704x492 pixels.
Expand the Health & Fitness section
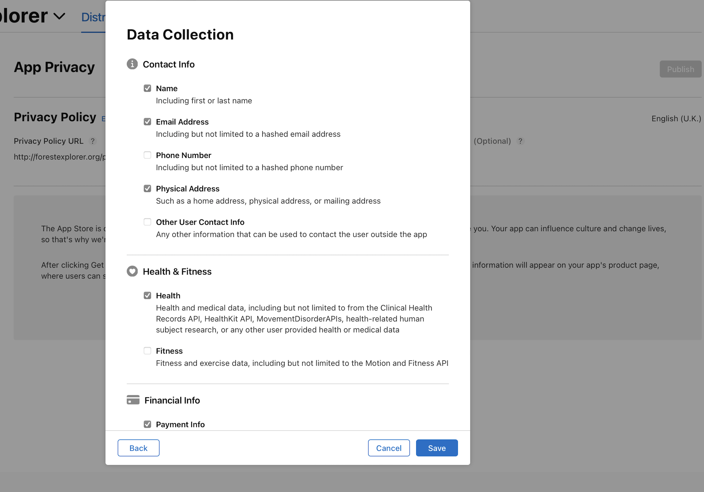[x=177, y=271]
